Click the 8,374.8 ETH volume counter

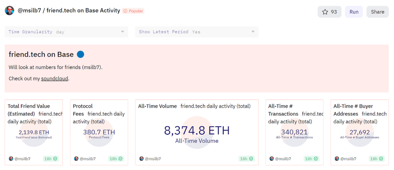click(197, 130)
